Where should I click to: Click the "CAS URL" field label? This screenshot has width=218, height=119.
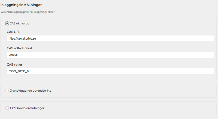click(13, 32)
